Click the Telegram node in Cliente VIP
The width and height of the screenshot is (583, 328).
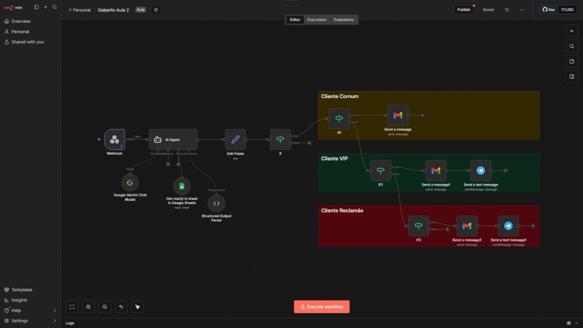coord(480,171)
